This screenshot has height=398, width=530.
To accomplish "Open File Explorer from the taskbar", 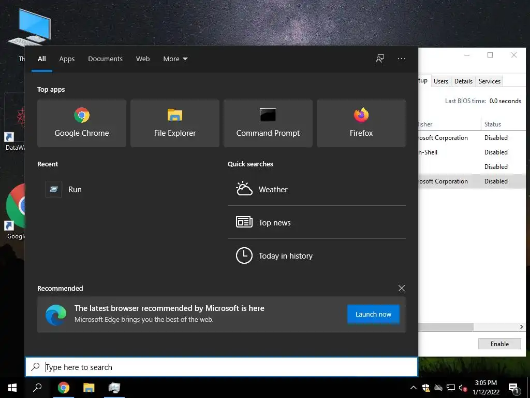I will [x=89, y=388].
